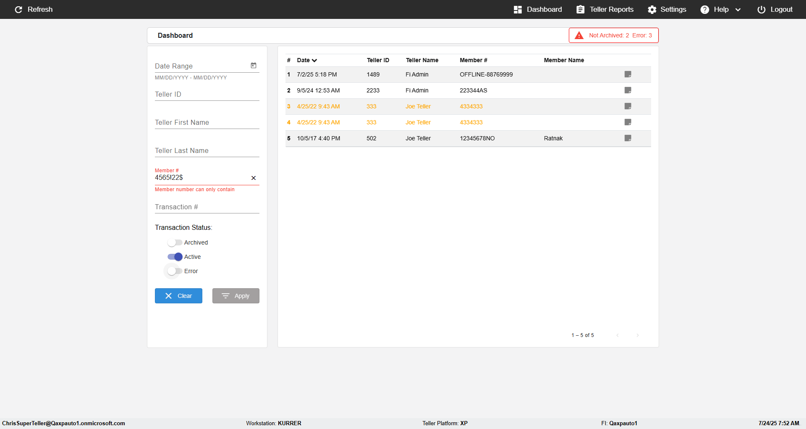Enable the Error status toggle

pyautogui.click(x=175, y=271)
